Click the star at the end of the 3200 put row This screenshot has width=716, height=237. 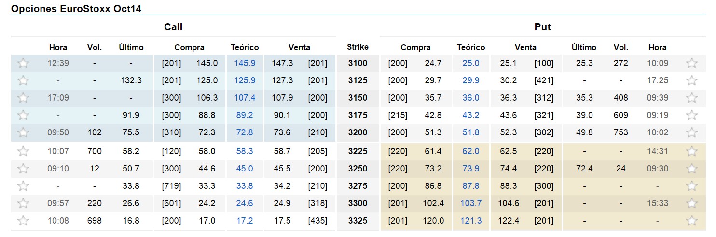pyautogui.click(x=692, y=132)
